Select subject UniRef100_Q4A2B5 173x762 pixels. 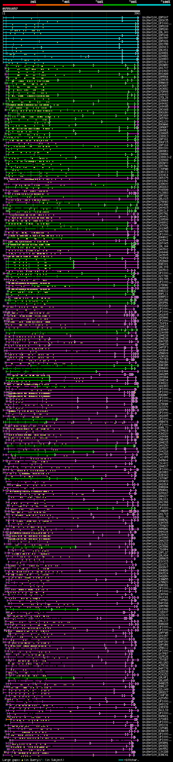click(155, 374)
